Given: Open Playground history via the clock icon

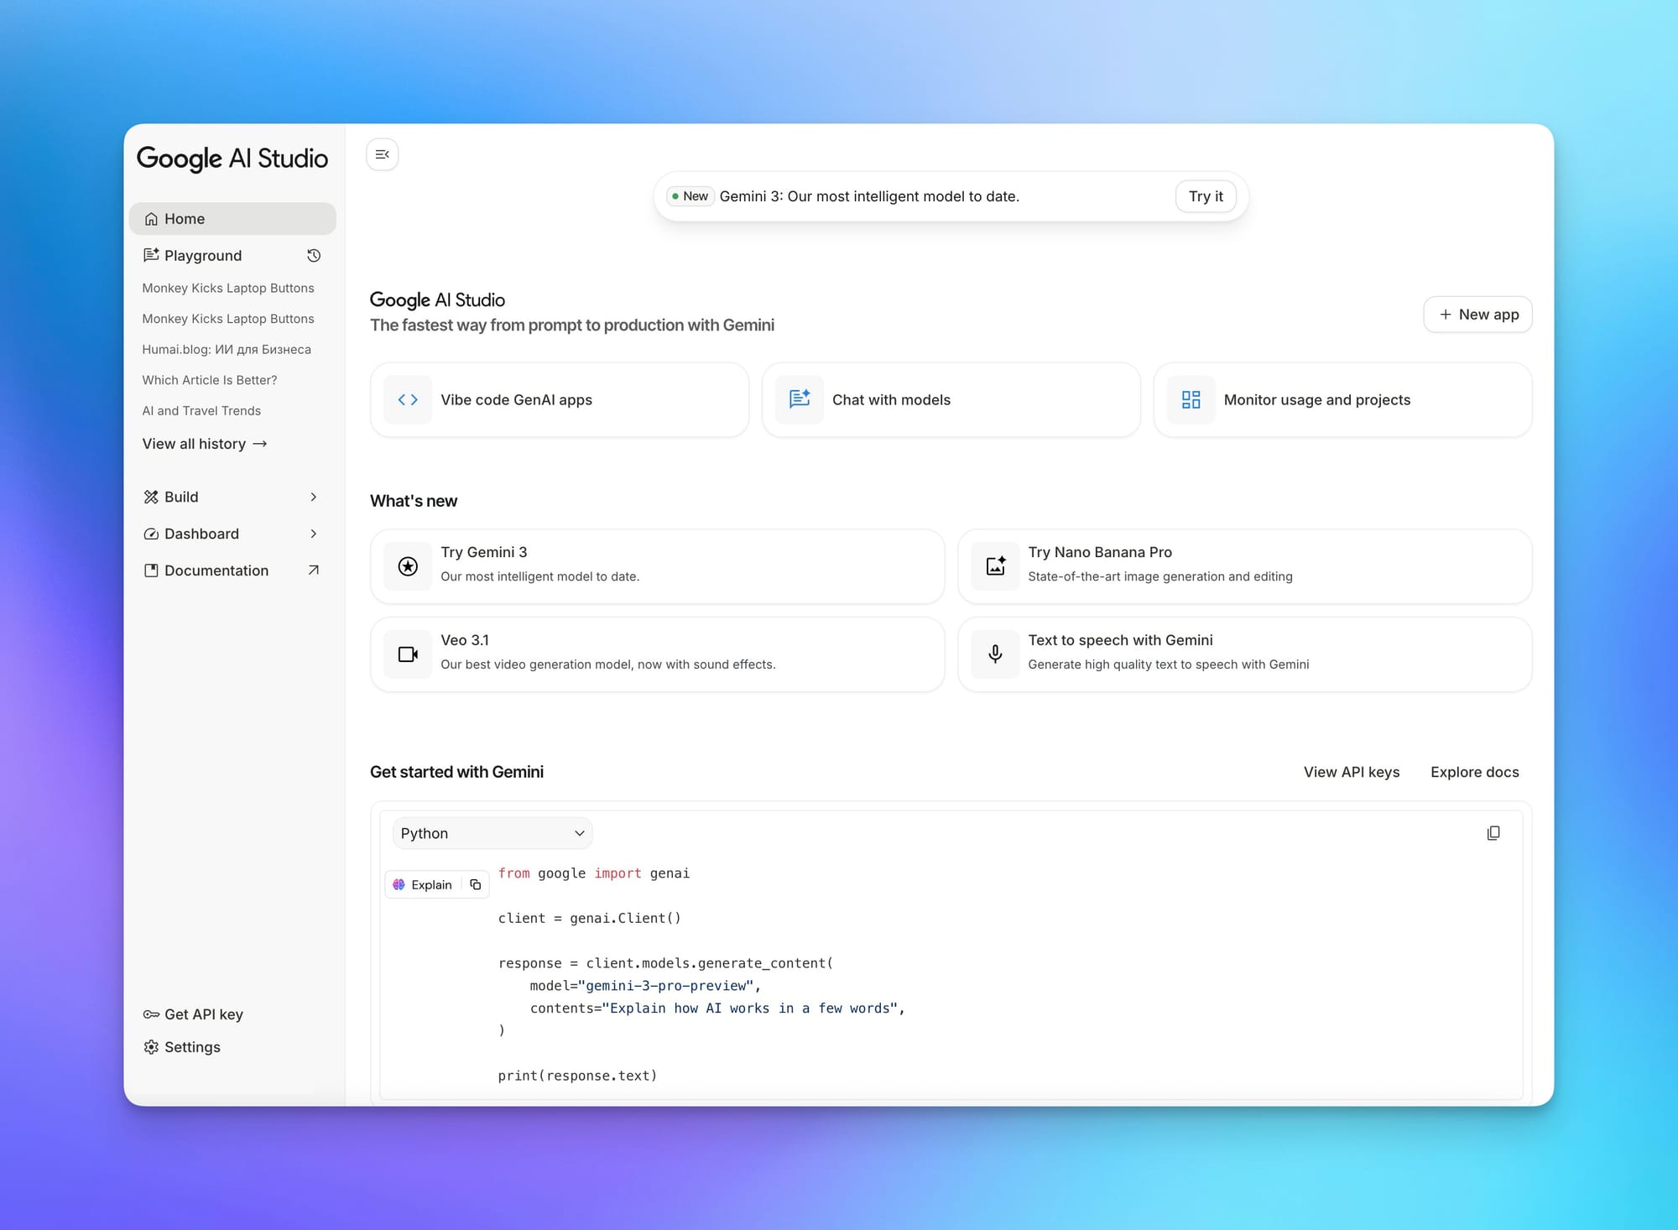Looking at the screenshot, I should (314, 255).
